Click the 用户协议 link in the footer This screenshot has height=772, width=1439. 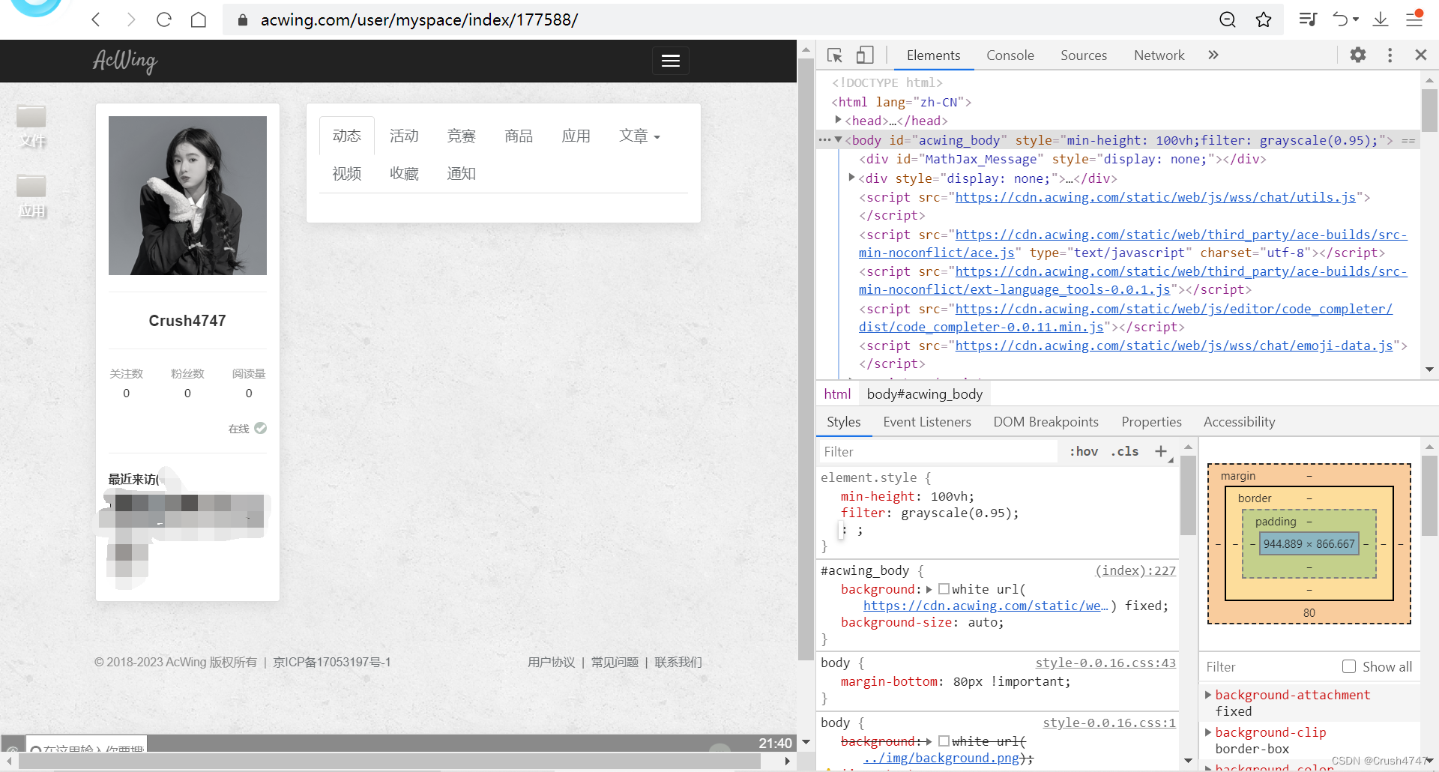551,662
